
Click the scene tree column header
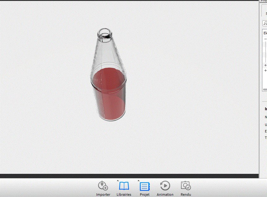point(265,33)
